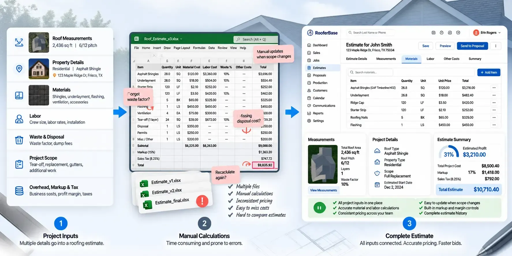The height and width of the screenshot is (256, 512).
Task: Switch to the Estimate Details tab
Action: tap(356, 59)
